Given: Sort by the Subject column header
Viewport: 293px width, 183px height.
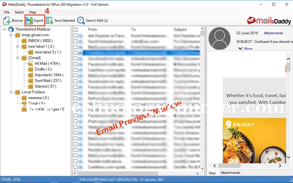Looking at the screenshot, I should point(180,29).
